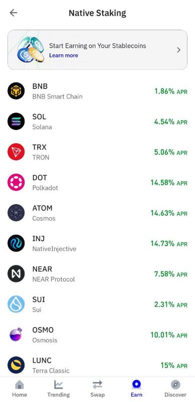This screenshot has width=195, height=402.
Task: Open the Swap tab
Action: point(97,388)
